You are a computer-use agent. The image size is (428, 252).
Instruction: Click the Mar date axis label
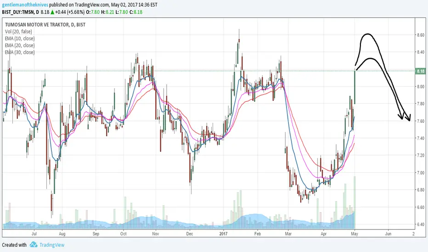pos(288,234)
